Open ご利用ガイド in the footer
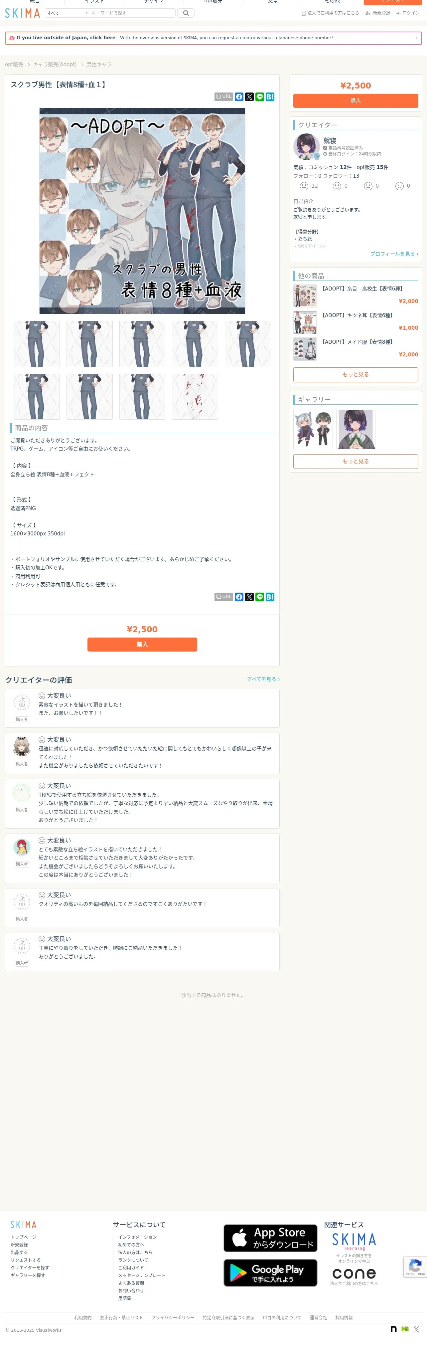This screenshot has height=1357, width=427. (131, 1268)
